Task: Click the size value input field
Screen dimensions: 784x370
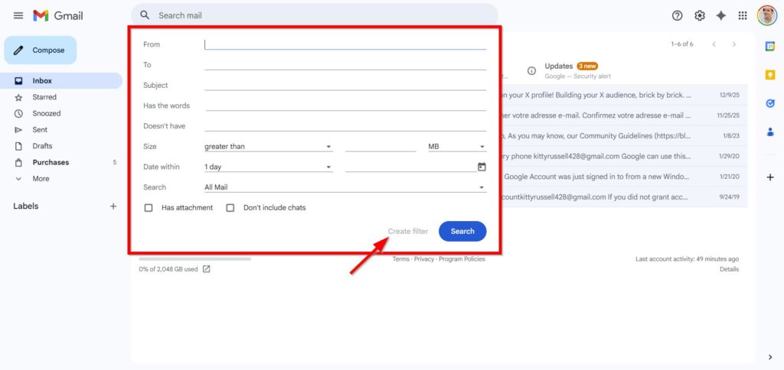Action: point(381,147)
